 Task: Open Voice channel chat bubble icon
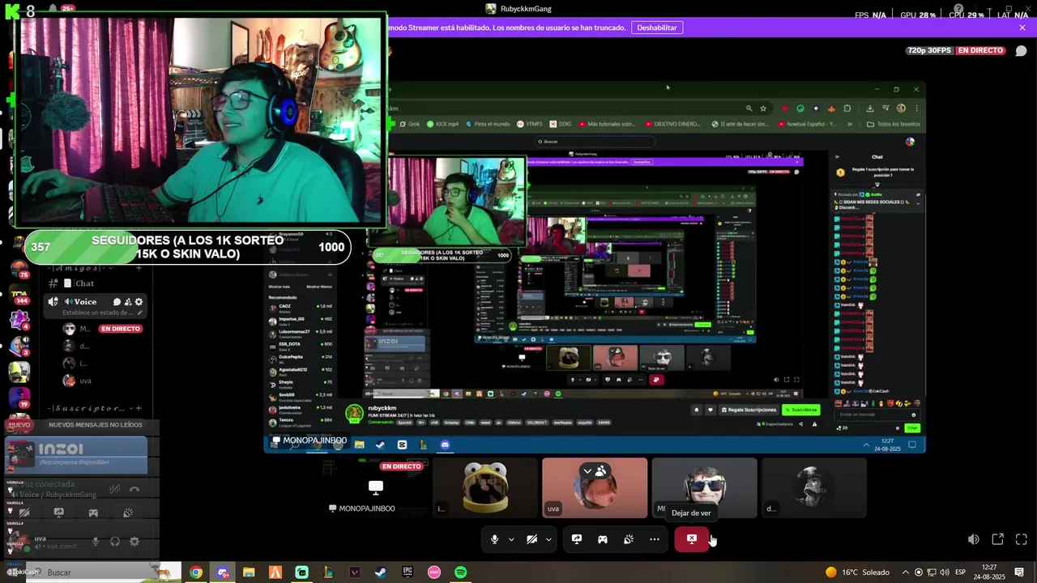(x=117, y=302)
